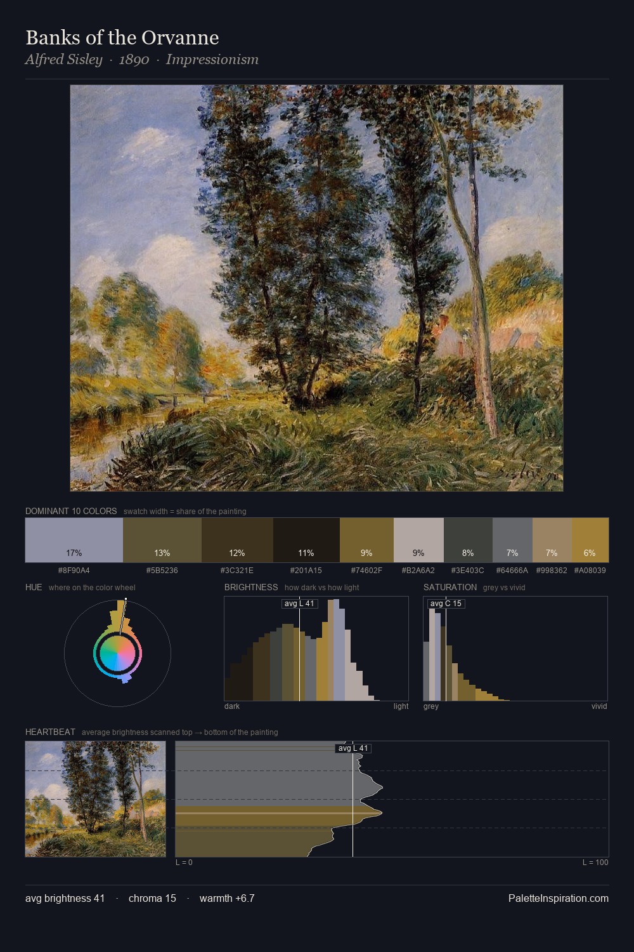Choose the #3E403C swatch
Screen dimensions: 634x952
[468, 540]
